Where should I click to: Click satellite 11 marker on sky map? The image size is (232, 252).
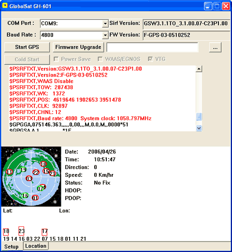(9, 172)
